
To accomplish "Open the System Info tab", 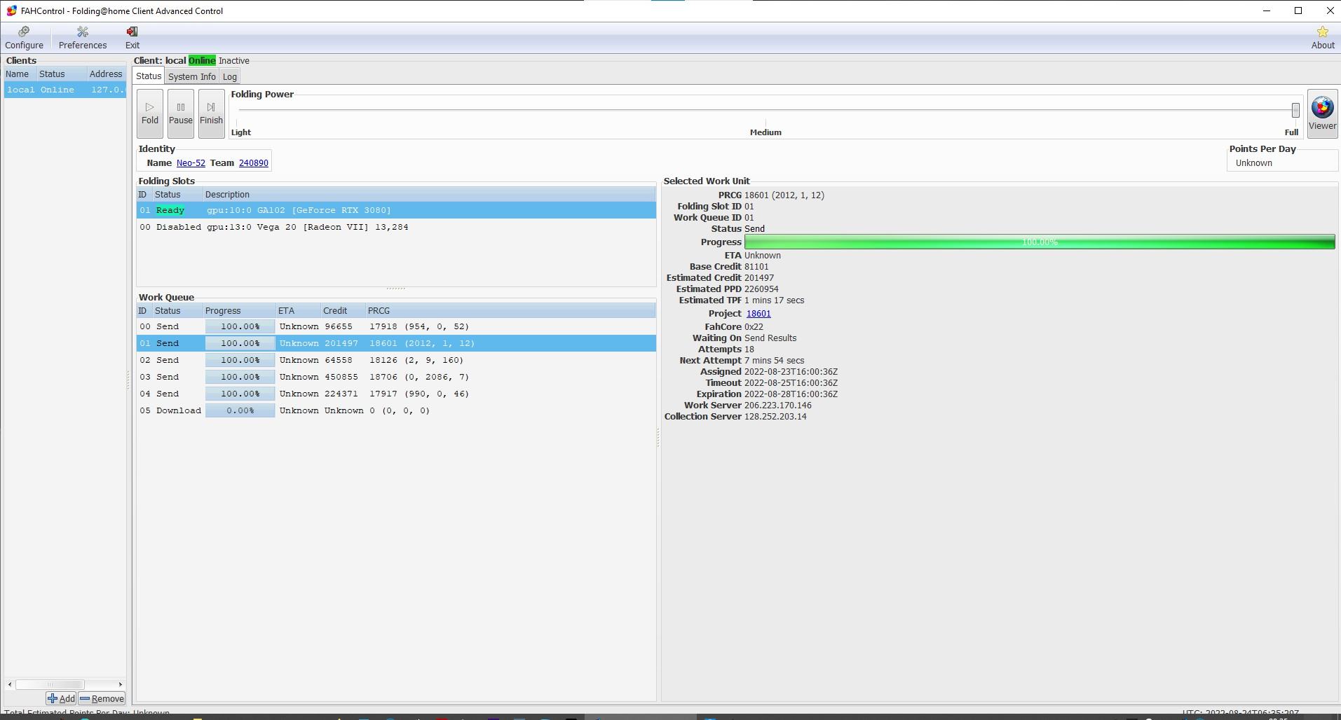I will click(x=191, y=76).
